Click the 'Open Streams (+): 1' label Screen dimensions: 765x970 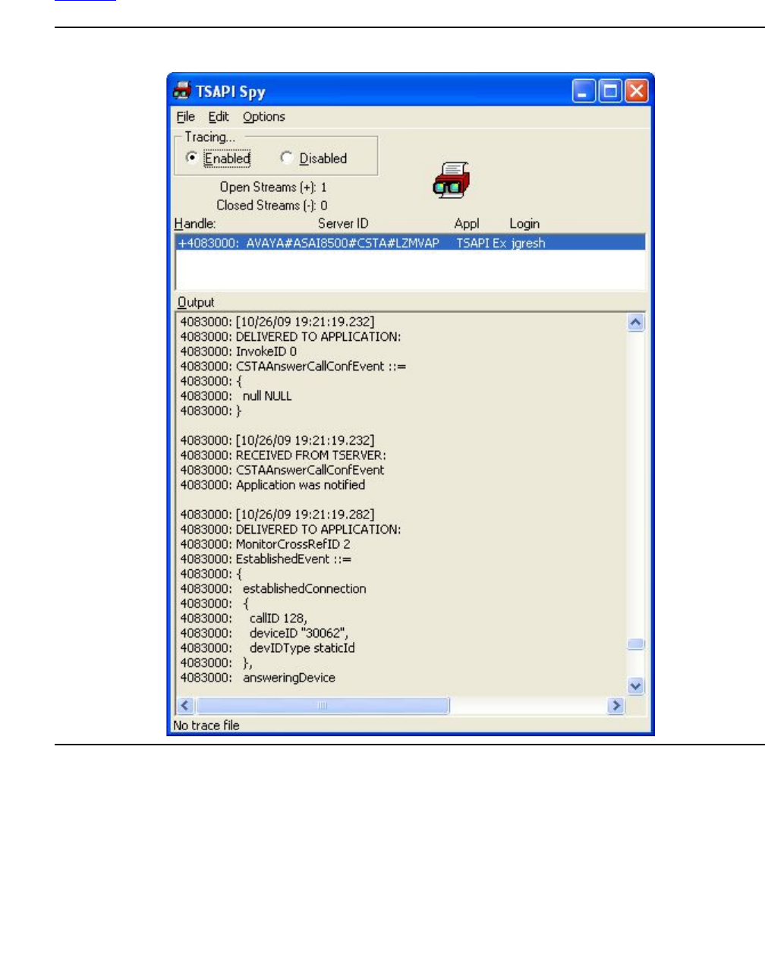click(x=273, y=187)
